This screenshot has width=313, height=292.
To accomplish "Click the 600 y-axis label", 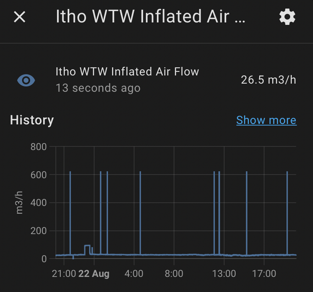I will click(38, 175).
